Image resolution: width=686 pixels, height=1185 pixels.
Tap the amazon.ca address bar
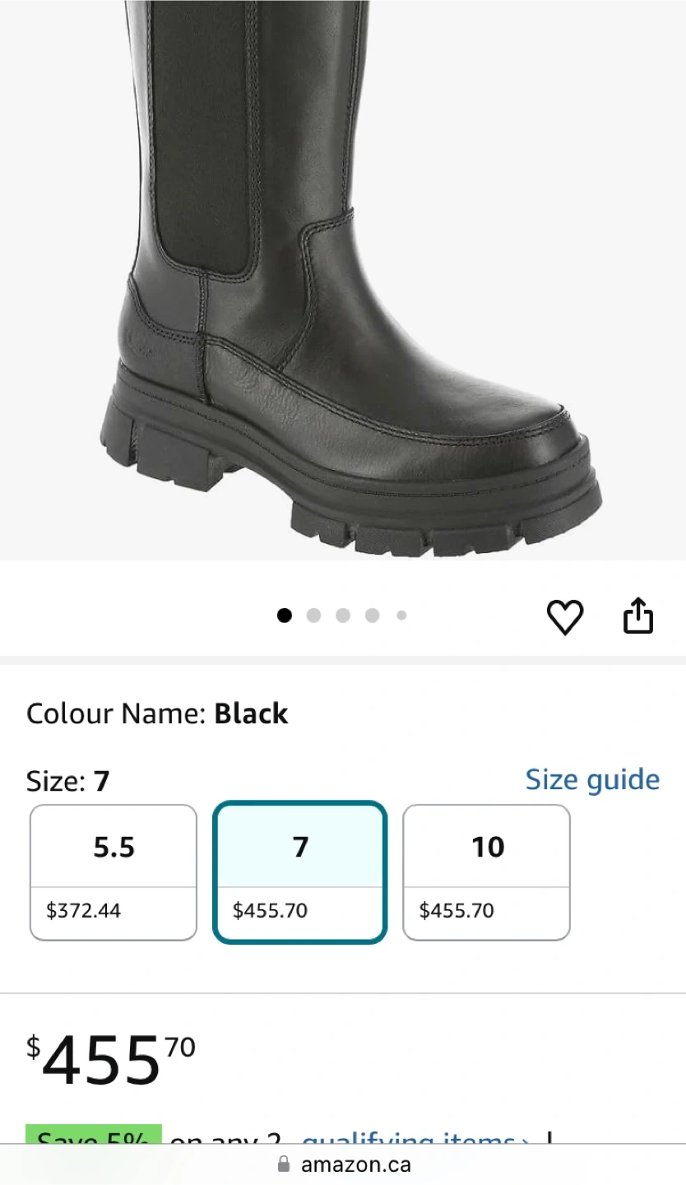(x=355, y=1164)
